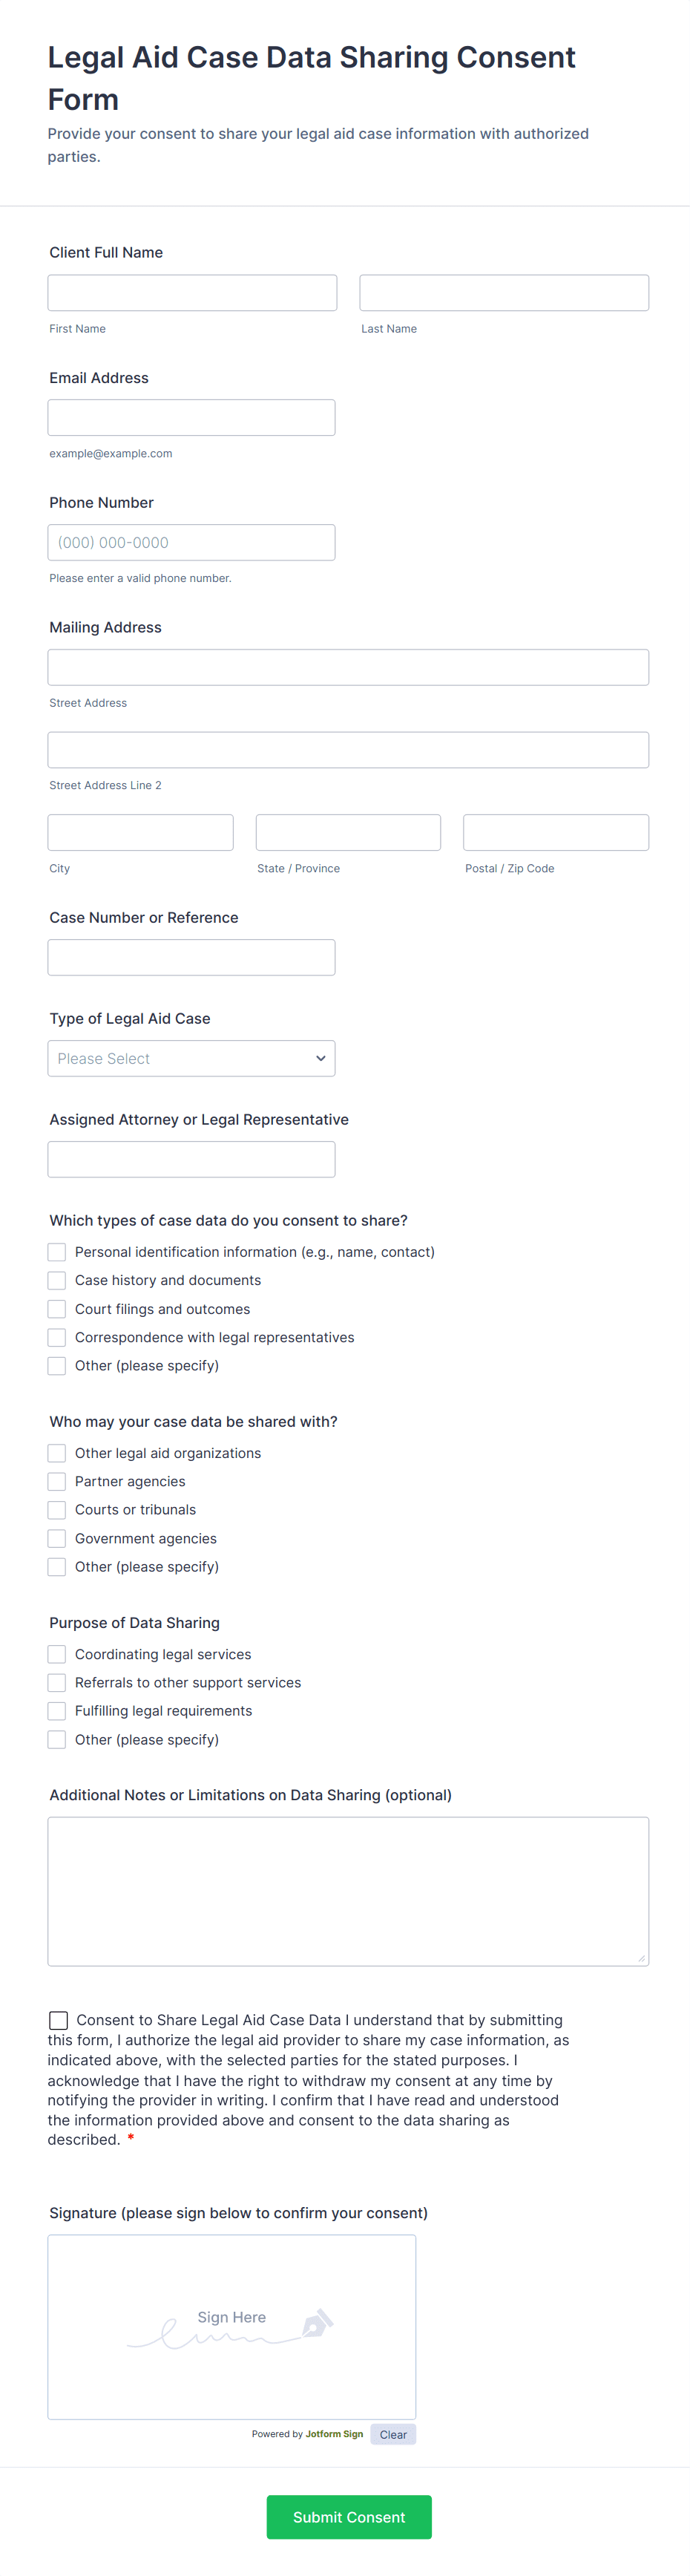
Task: Click the dropdown chevron for case type
Action: [321, 1058]
